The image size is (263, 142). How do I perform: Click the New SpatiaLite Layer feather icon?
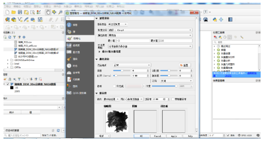click(x=26, y=20)
